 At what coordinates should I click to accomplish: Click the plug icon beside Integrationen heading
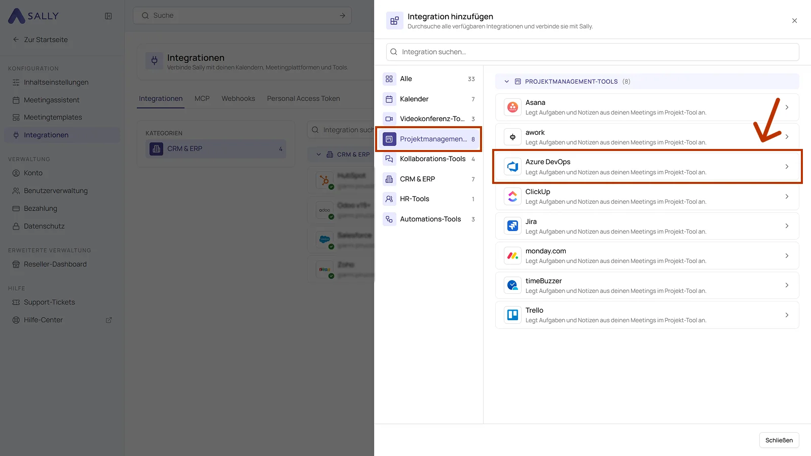click(154, 61)
